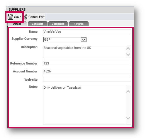Image resolution: width=146 pixels, height=139 pixels.
Task: Switch to the Details tab
Action: point(17,24)
